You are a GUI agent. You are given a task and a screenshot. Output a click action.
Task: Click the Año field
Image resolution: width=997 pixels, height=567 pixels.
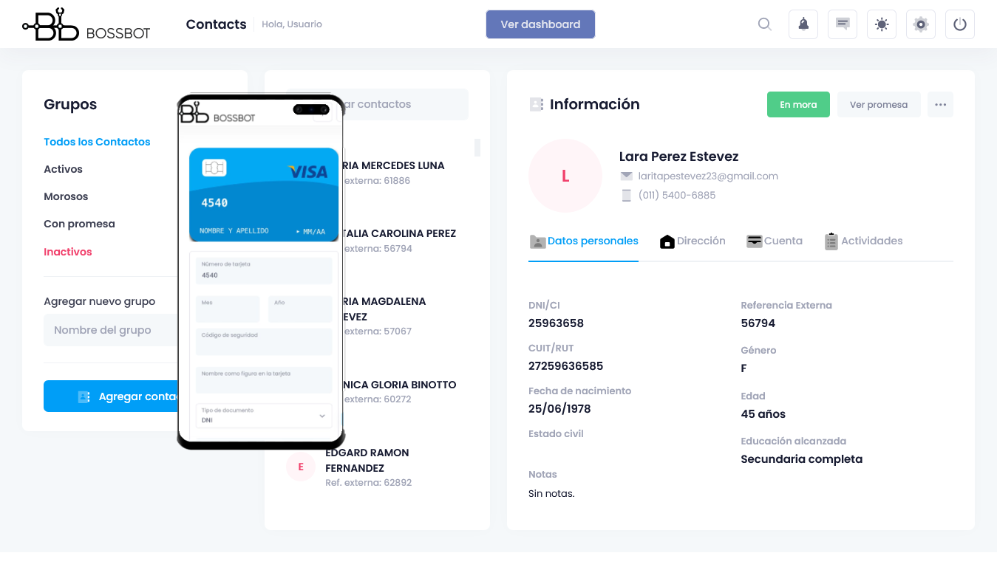pos(300,309)
